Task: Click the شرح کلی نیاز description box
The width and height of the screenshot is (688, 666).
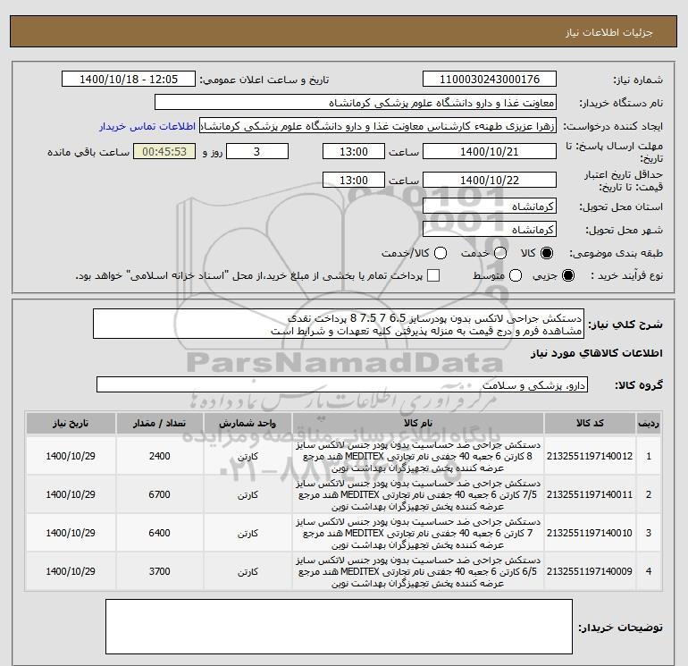Action: pyautogui.click(x=339, y=324)
